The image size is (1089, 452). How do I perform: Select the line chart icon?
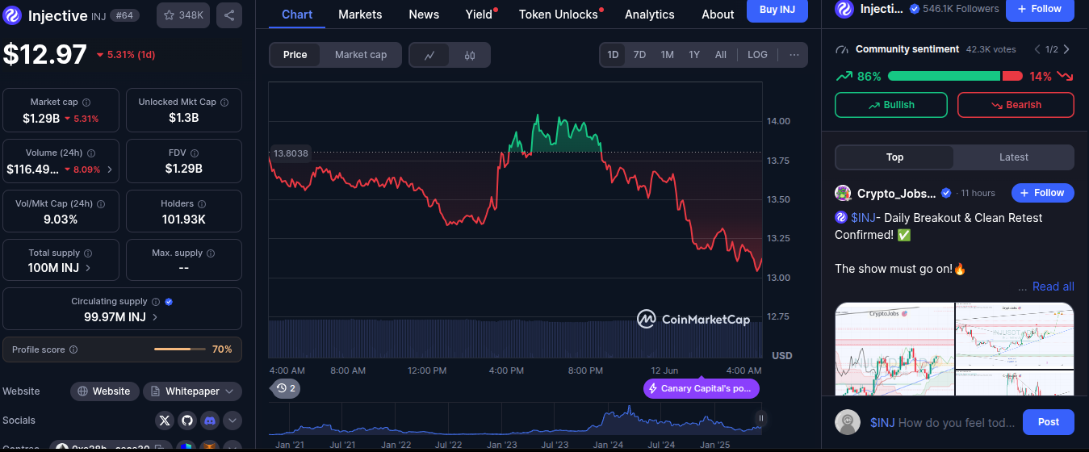pyautogui.click(x=430, y=55)
